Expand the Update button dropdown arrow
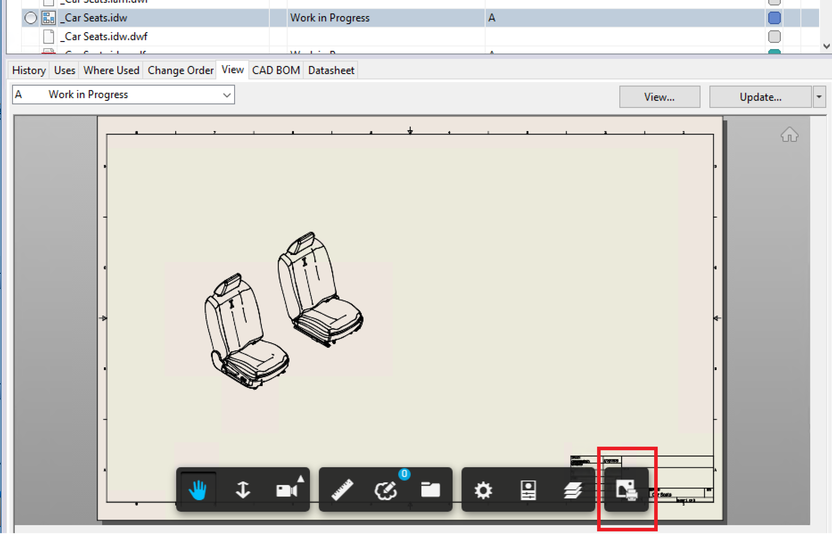 [x=820, y=97]
